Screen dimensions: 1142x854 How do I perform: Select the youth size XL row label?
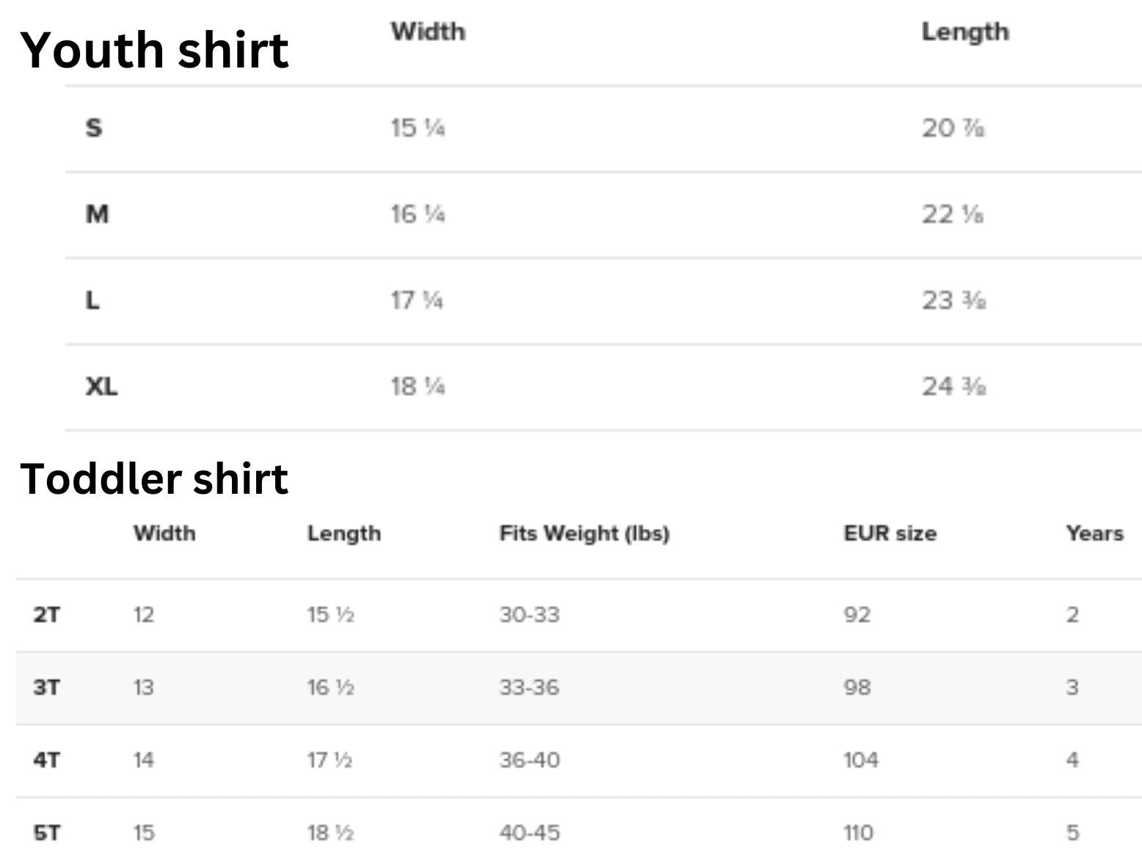(x=101, y=386)
